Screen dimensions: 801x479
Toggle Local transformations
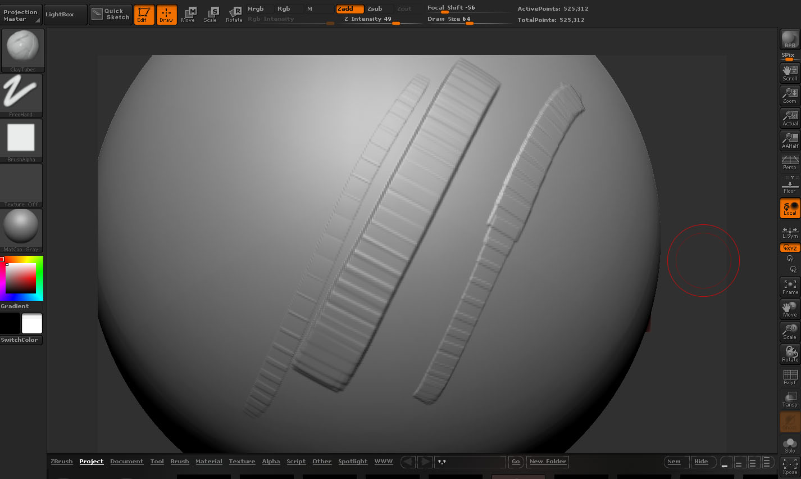[790, 208]
